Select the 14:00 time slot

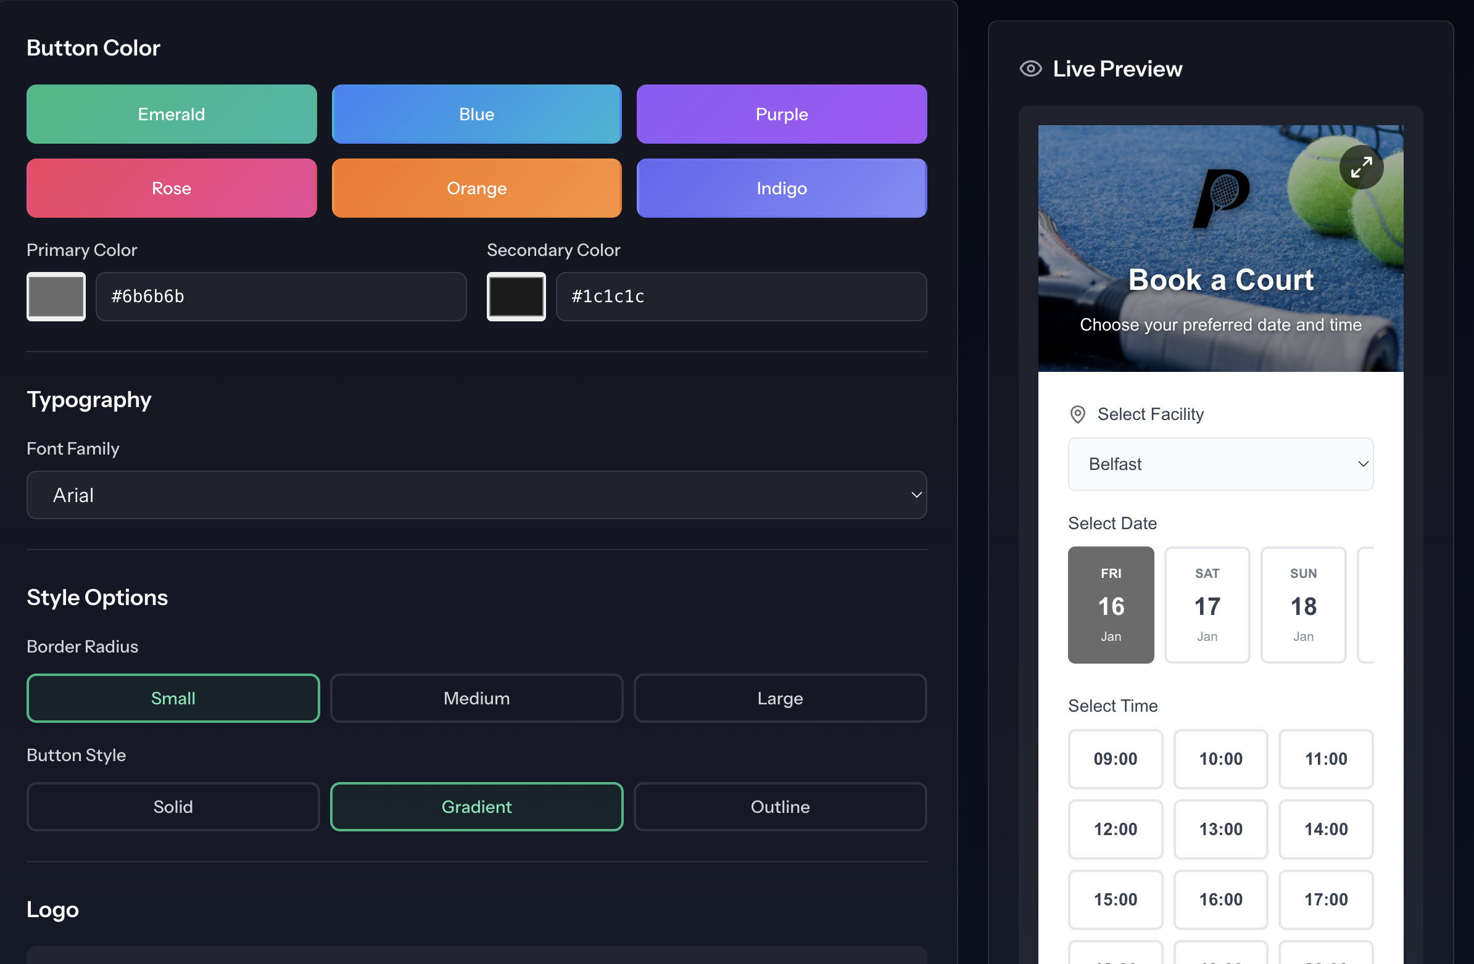click(x=1326, y=830)
